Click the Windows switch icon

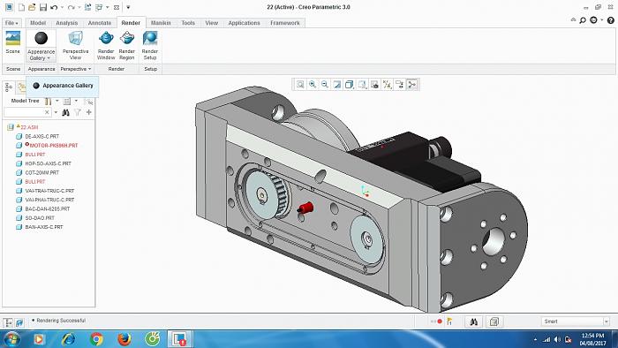[99, 7]
